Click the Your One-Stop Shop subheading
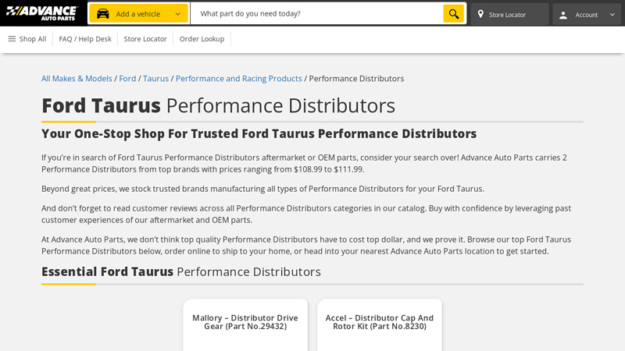 (x=259, y=133)
